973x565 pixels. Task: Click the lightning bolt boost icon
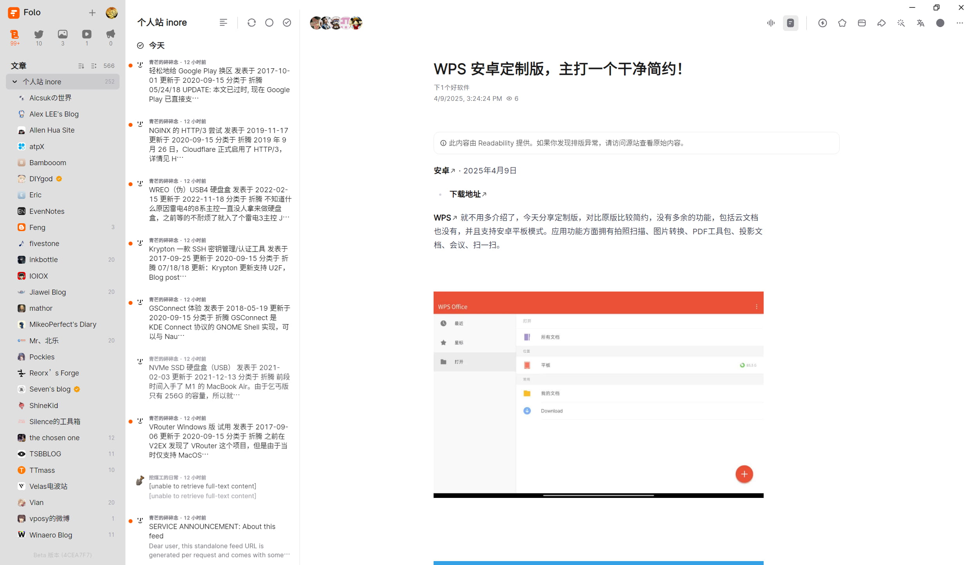tap(823, 23)
